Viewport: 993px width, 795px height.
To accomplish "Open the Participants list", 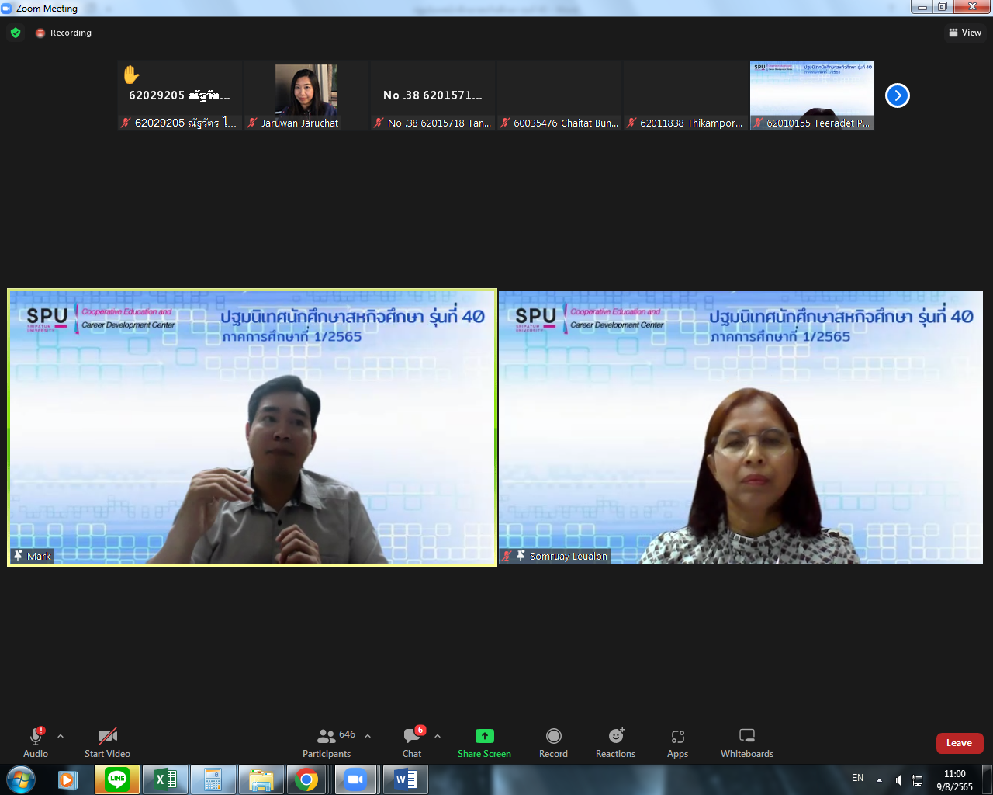I will coord(327,741).
